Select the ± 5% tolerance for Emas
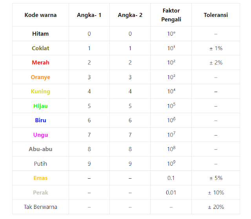 (216, 178)
